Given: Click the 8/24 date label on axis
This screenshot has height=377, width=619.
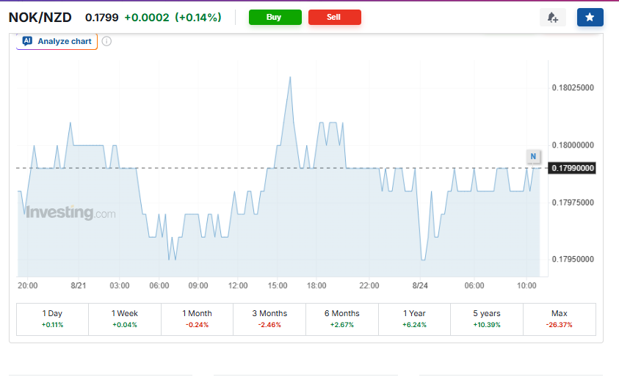Looking at the screenshot, I should click(x=420, y=285).
